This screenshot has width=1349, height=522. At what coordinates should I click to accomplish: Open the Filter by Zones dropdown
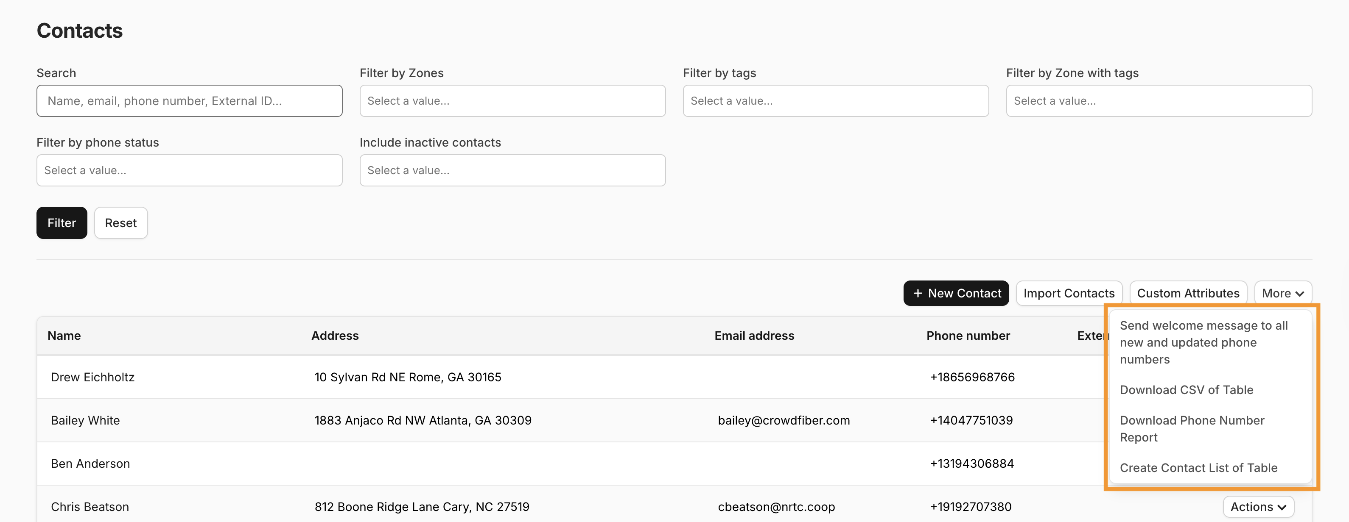pyautogui.click(x=512, y=100)
